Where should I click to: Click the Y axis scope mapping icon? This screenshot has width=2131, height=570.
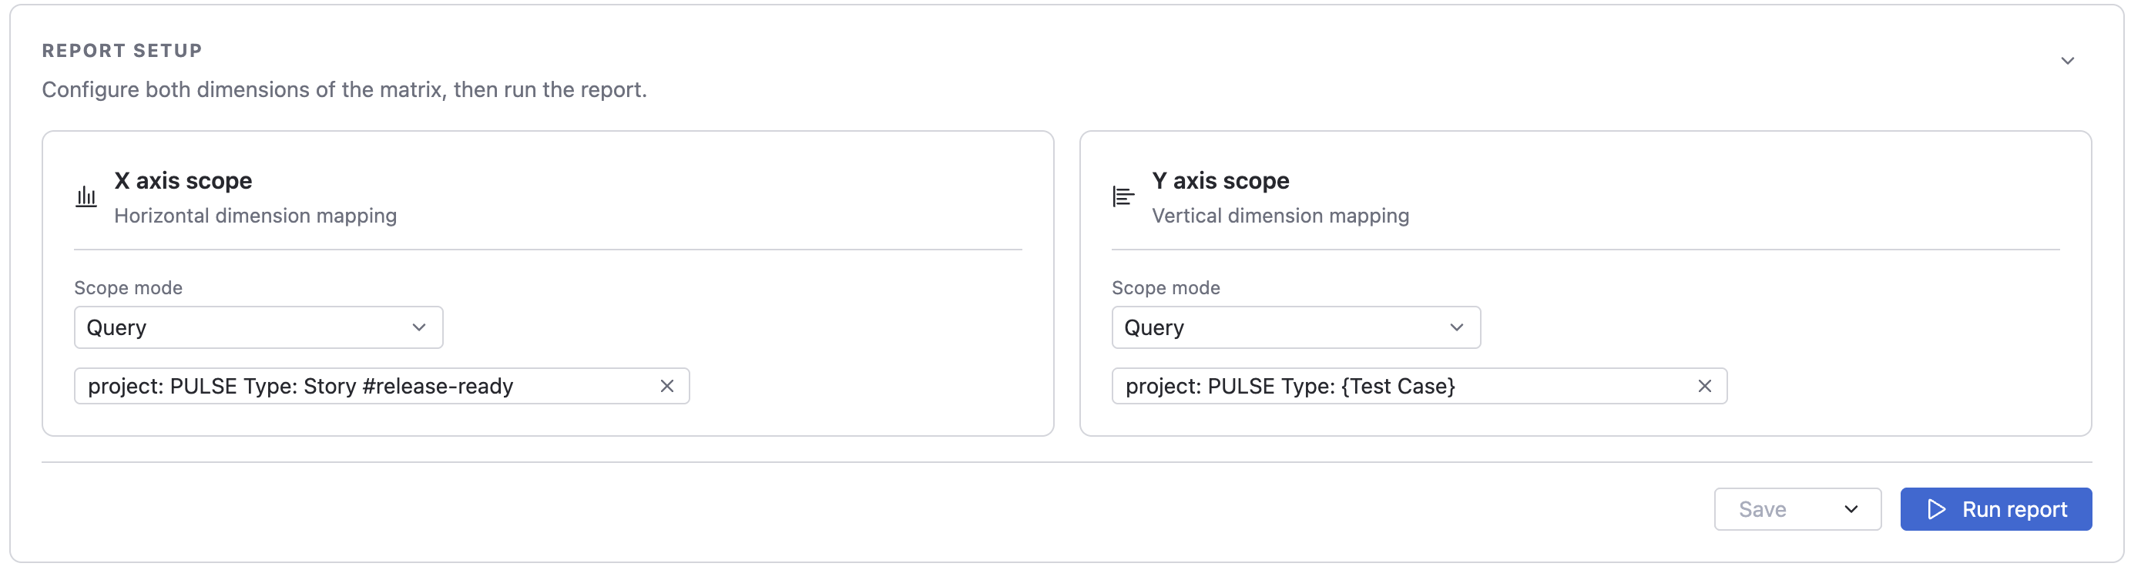coord(1124,196)
